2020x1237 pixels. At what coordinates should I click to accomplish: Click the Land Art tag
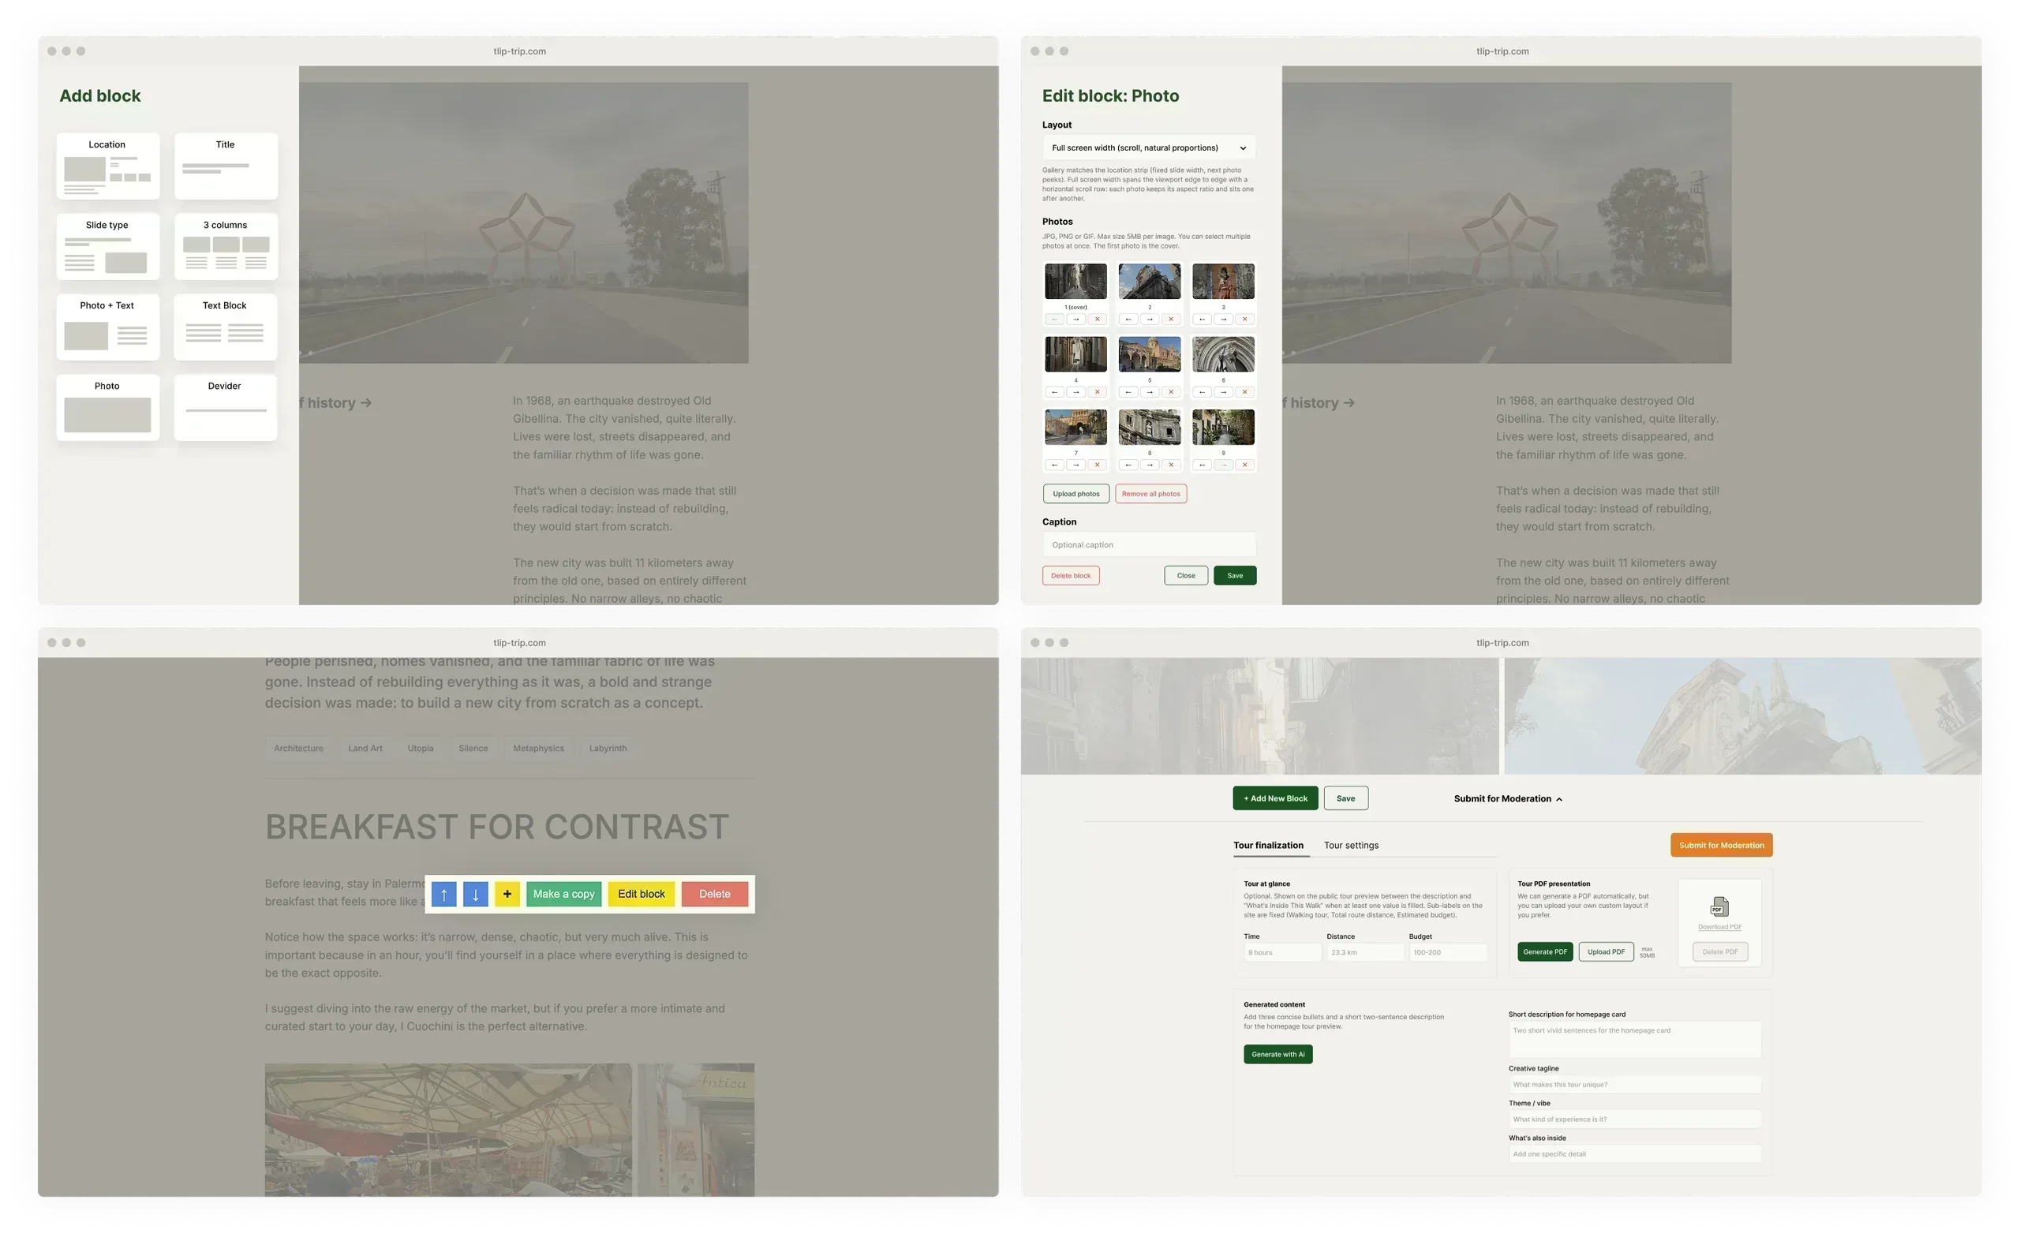point(365,749)
